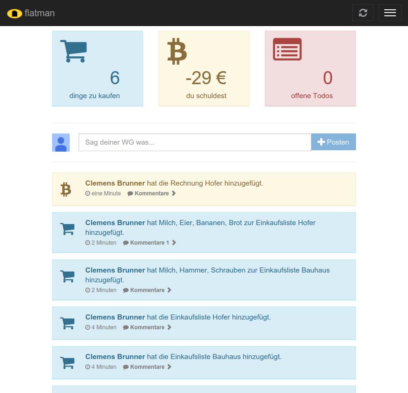Focus the 'Sag deiner WG was...' input

pos(195,142)
